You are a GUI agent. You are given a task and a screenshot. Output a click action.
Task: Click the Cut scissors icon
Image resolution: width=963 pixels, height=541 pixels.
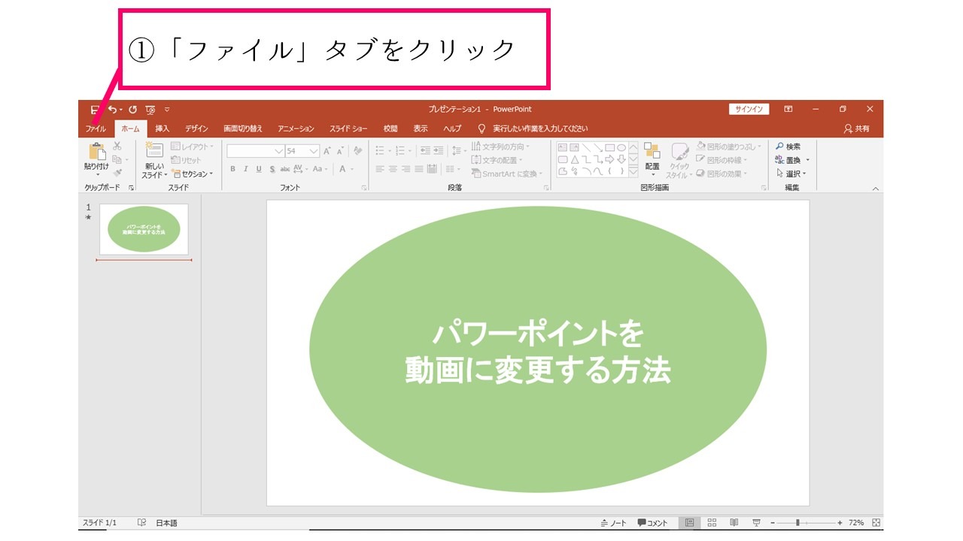(117, 147)
